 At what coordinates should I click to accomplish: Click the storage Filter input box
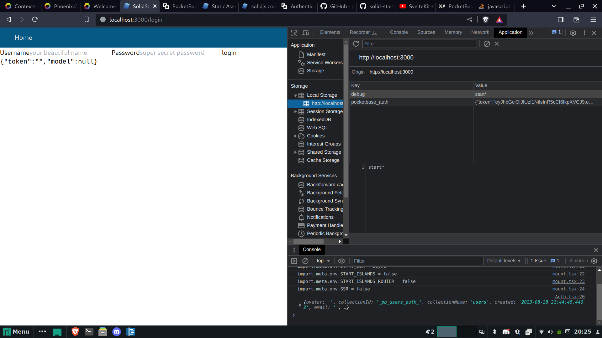420,44
